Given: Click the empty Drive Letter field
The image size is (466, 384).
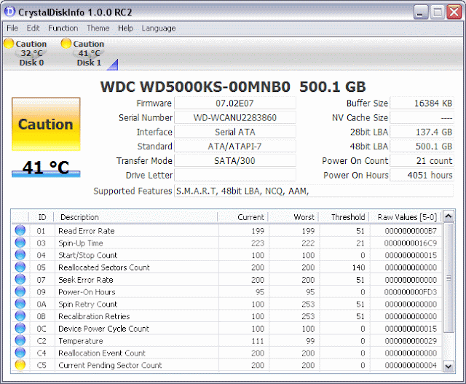Looking at the screenshot, I should [x=234, y=175].
